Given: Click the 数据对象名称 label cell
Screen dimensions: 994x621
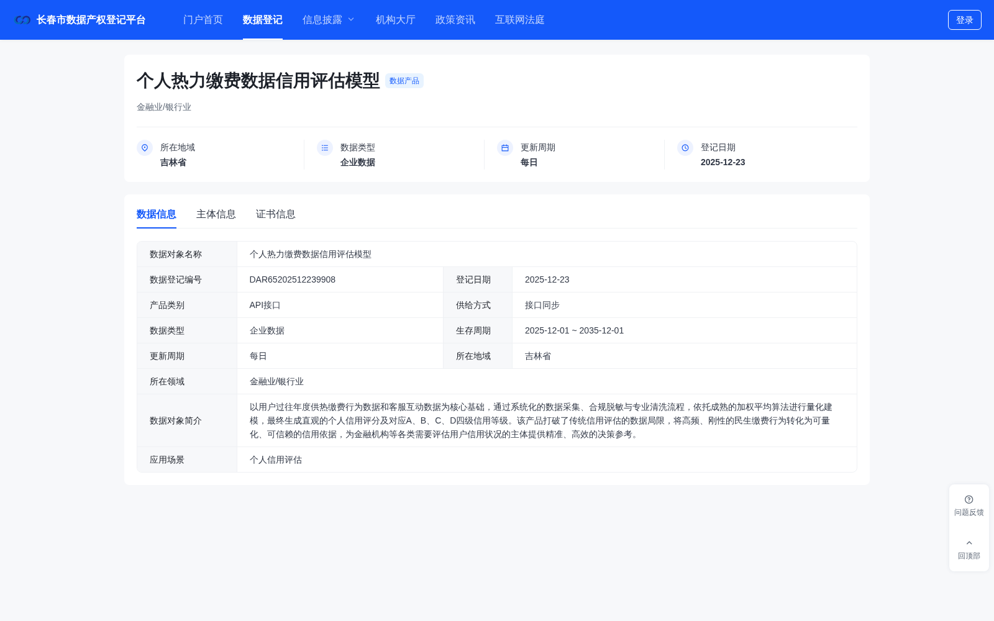Looking at the screenshot, I should (x=187, y=254).
